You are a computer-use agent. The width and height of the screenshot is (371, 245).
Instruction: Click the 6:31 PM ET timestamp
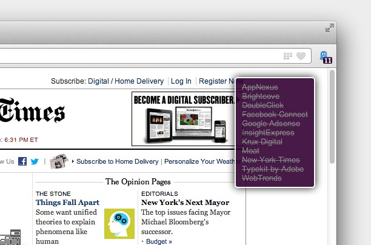(x=21, y=140)
